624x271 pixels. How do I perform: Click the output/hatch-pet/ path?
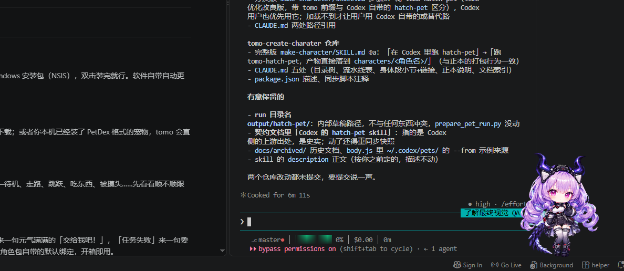coord(278,123)
